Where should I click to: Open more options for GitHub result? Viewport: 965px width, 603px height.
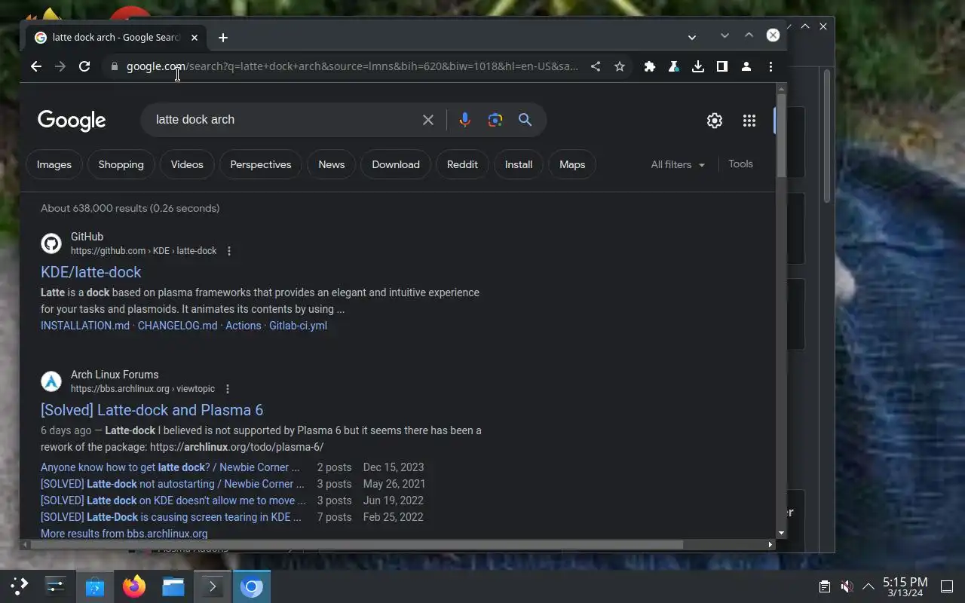pyautogui.click(x=229, y=251)
